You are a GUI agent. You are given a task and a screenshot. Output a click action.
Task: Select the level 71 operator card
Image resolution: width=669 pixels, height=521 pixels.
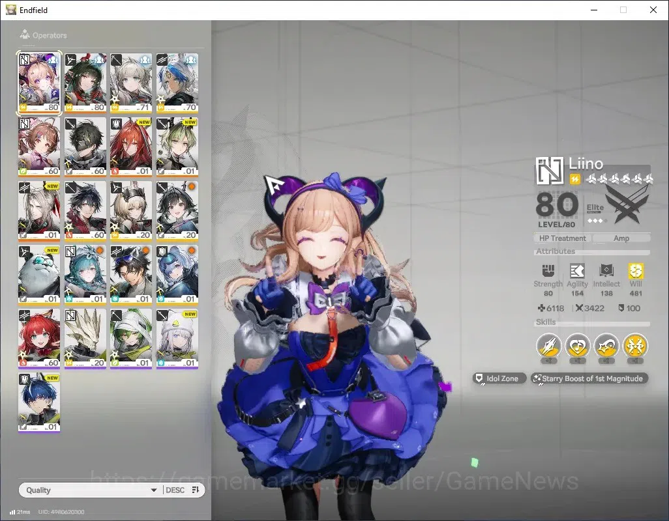click(x=131, y=83)
